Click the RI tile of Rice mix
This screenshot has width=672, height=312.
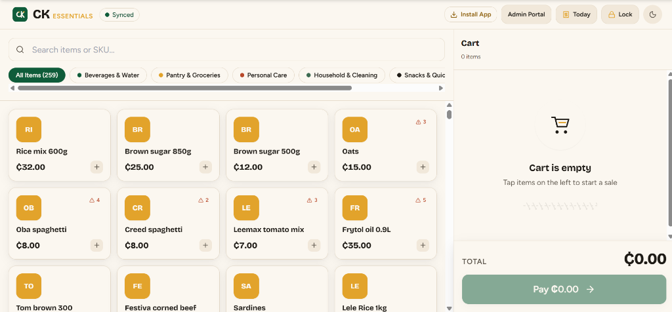(29, 130)
